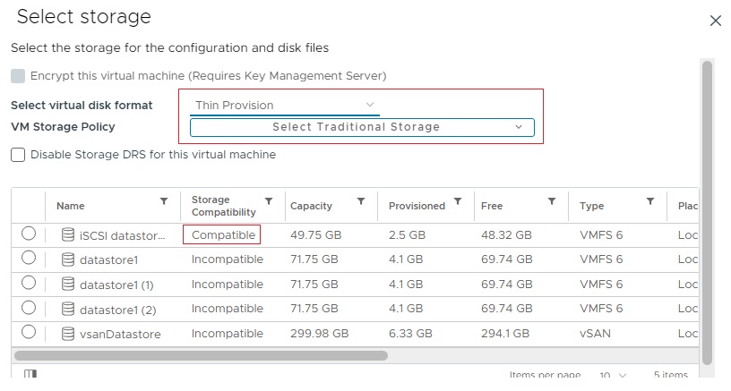This screenshot has height=391, width=731.
Task: Sort by the Capacity column header
Action: (311, 206)
